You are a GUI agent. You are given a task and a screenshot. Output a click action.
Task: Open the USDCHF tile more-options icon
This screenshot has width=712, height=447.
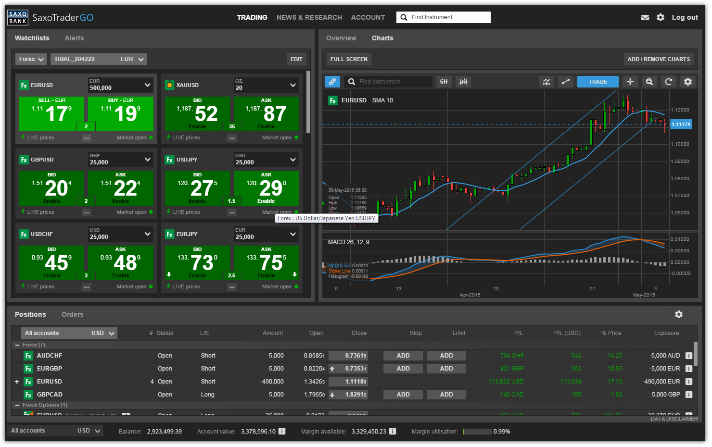pyautogui.click(x=86, y=287)
